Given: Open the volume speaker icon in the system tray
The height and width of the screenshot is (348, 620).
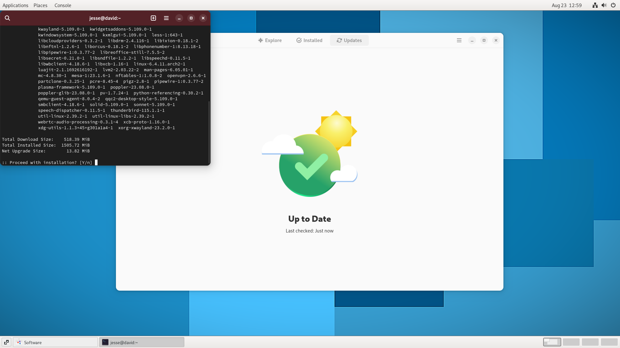Looking at the screenshot, I should tap(604, 5).
